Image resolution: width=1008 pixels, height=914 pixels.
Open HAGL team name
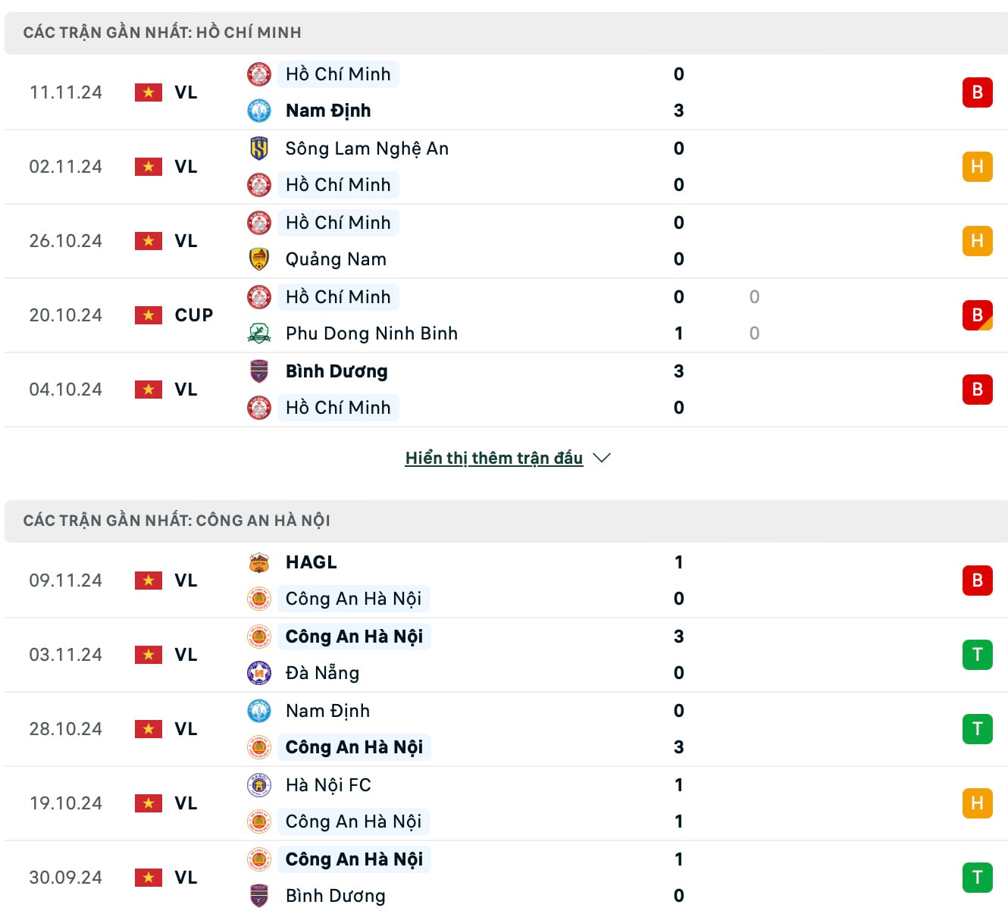tap(311, 562)
